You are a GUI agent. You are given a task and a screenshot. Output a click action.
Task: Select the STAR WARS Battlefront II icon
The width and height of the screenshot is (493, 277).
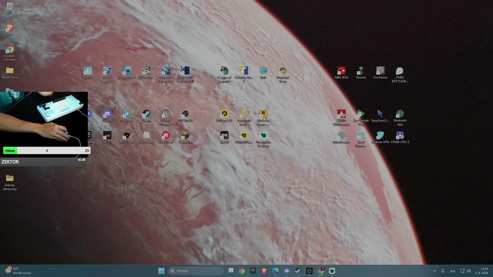(185, 75)
